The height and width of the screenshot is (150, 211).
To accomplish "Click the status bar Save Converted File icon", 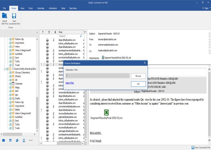I will [193, 148].
